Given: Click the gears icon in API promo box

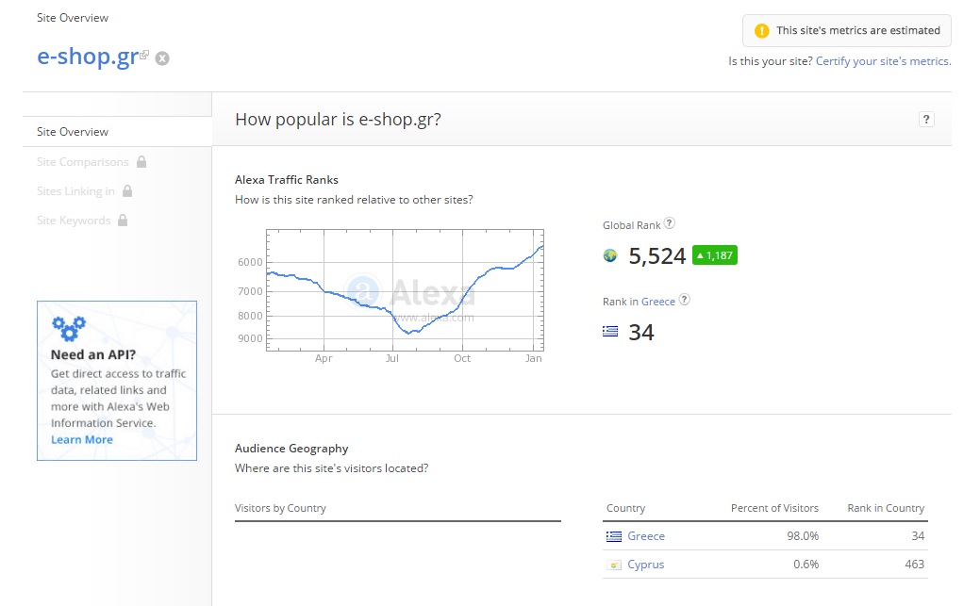Looking at the screenshot, I should click(x=68, y=328).
